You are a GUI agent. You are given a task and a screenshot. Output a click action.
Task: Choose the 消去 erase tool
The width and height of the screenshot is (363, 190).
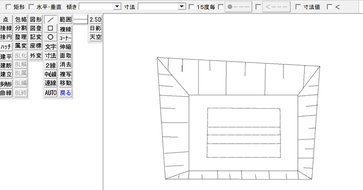click(x=66, y=65)
